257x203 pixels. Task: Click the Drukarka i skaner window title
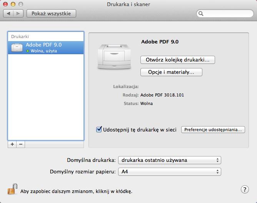click(x=128, y=5)
